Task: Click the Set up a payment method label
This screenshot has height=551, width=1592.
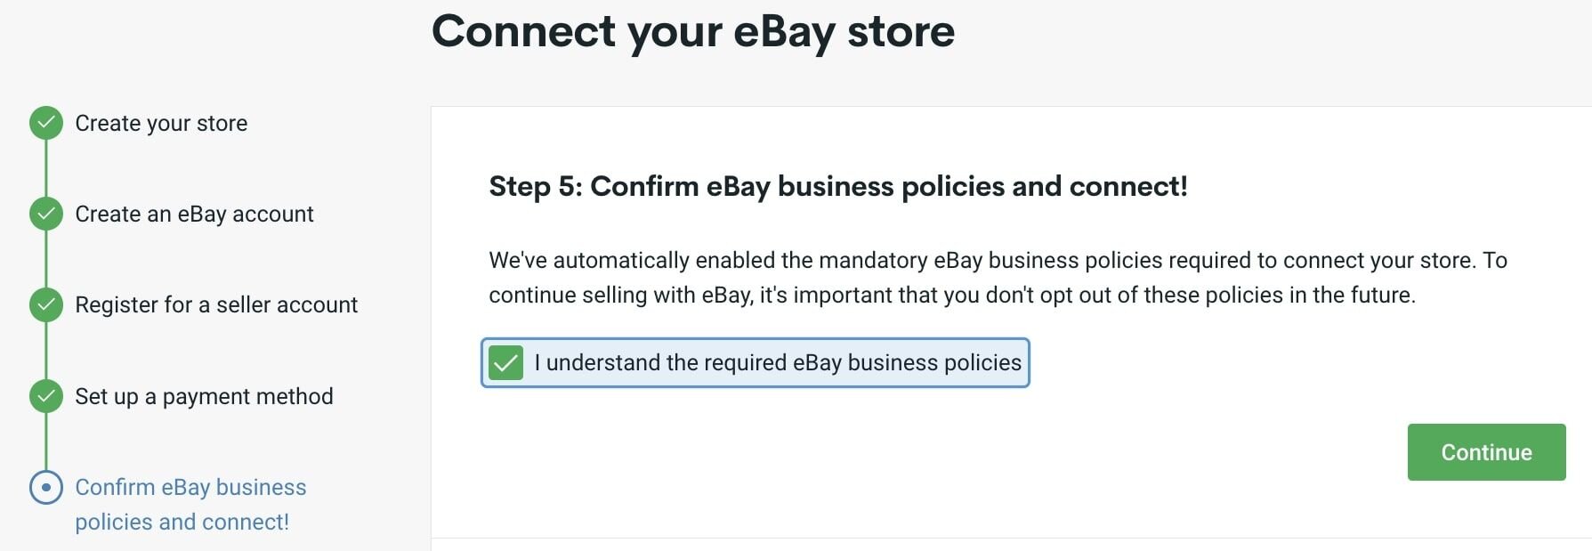Action: pos(204,396)
